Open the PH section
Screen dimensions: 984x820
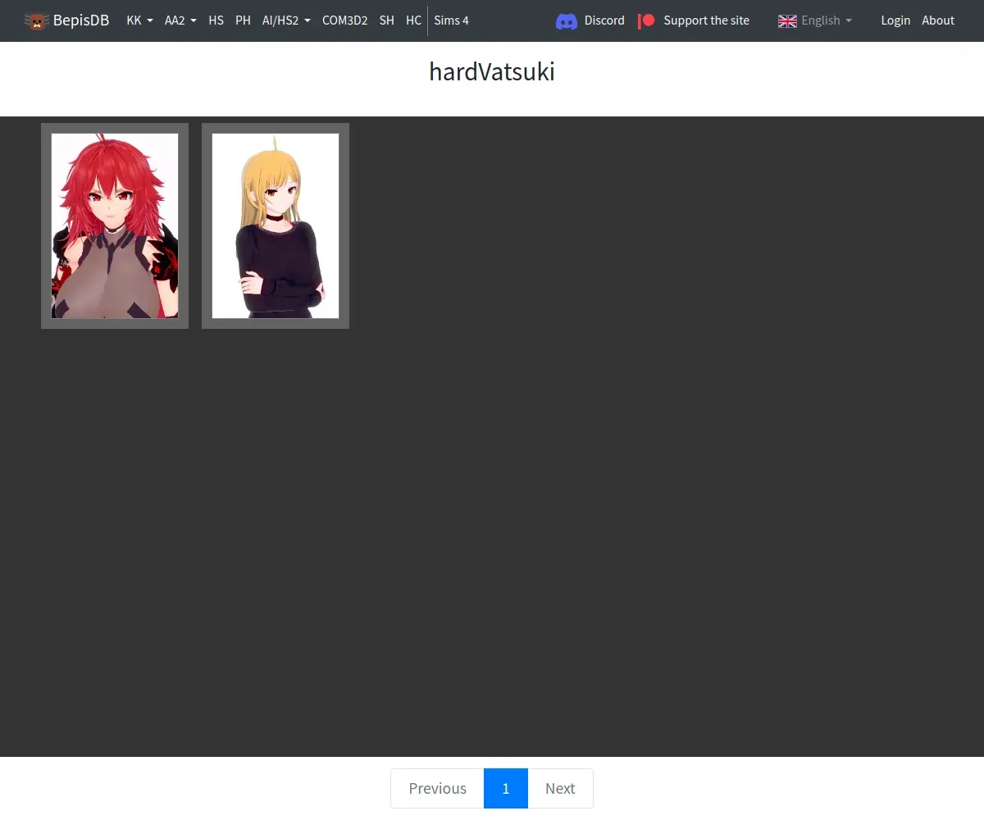pos(243,20)
